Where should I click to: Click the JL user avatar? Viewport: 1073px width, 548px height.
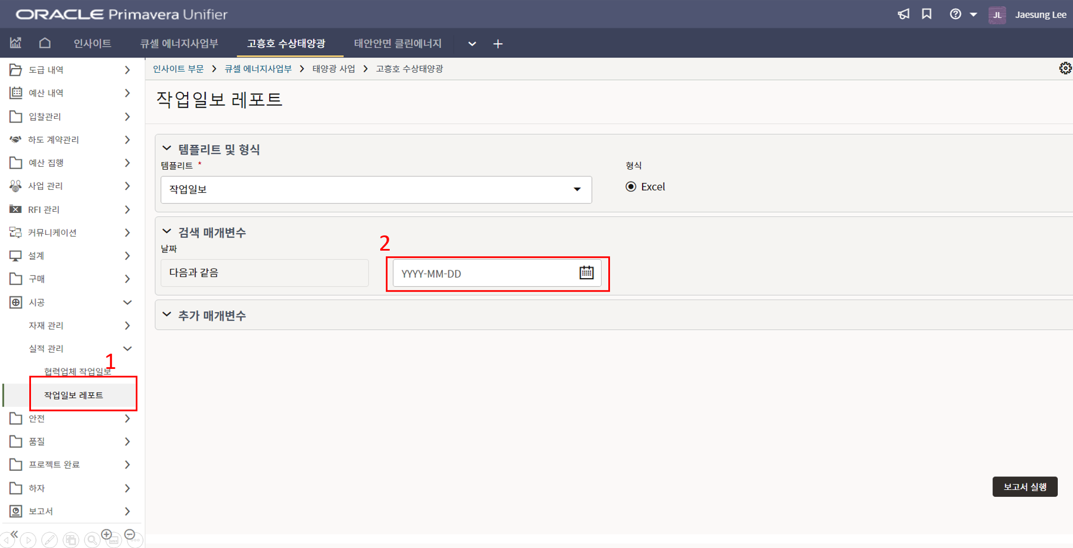pyautogui.click(x=997, y=15)
